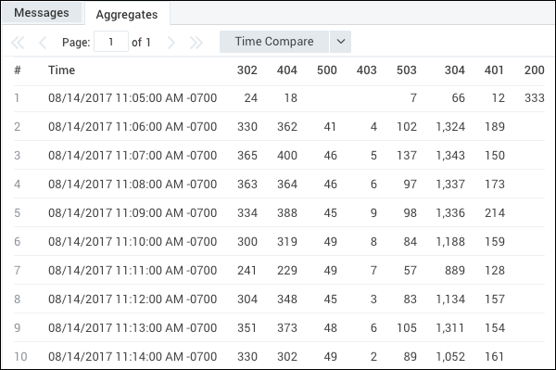Image resolution: width=556 pixels, height=370 pixels.
Task: Switch to the Messages tab
Action: (x=42, y=13)
